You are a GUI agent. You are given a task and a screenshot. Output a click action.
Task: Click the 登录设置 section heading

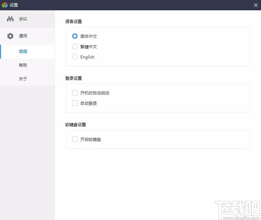coord(73,78)
